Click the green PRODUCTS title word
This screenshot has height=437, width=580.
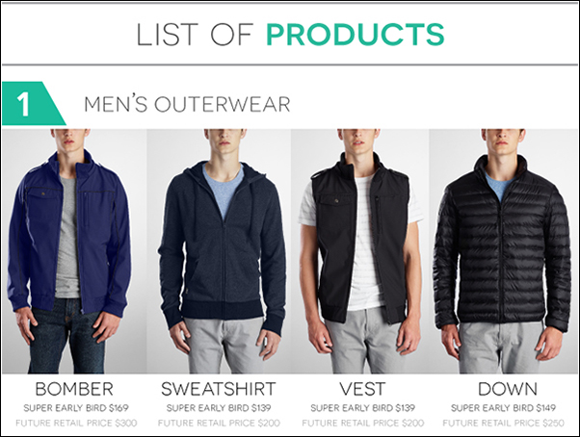pos(356,35)
